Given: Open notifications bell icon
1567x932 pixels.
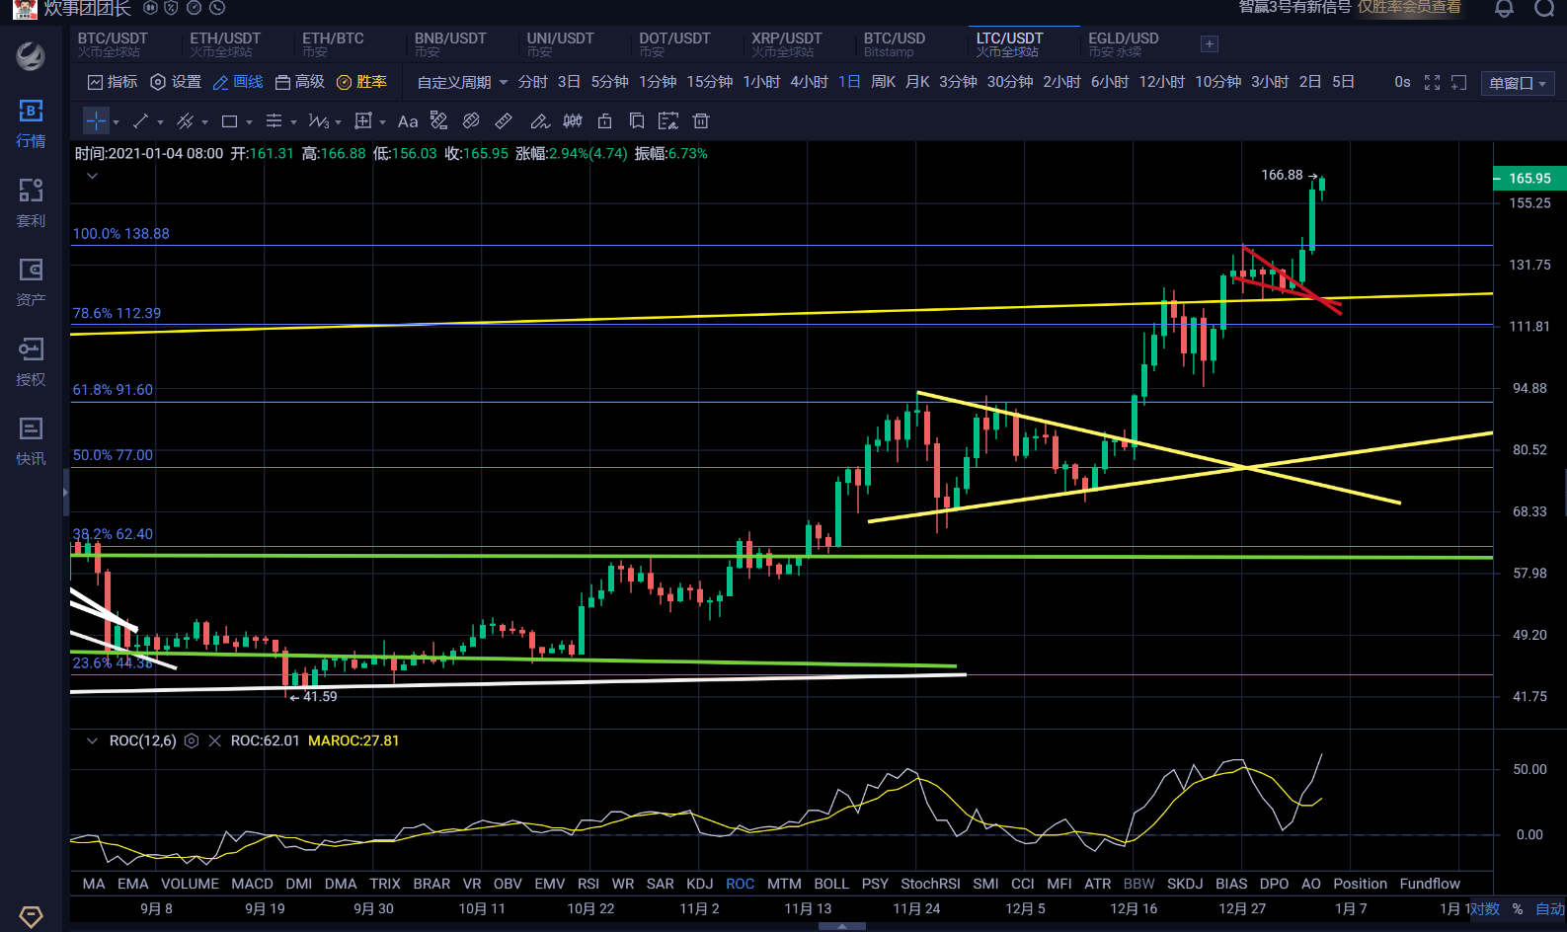Looking at the screenshot, I should (1504, 9).
